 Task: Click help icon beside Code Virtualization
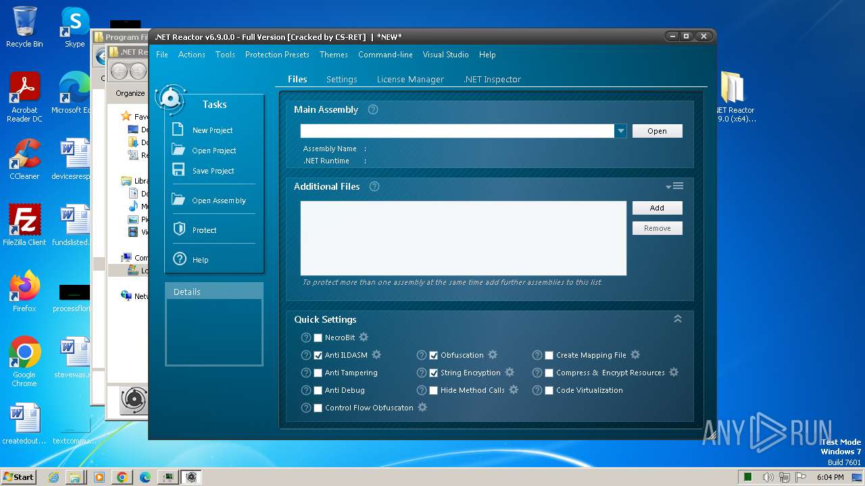tap(537, 390)
